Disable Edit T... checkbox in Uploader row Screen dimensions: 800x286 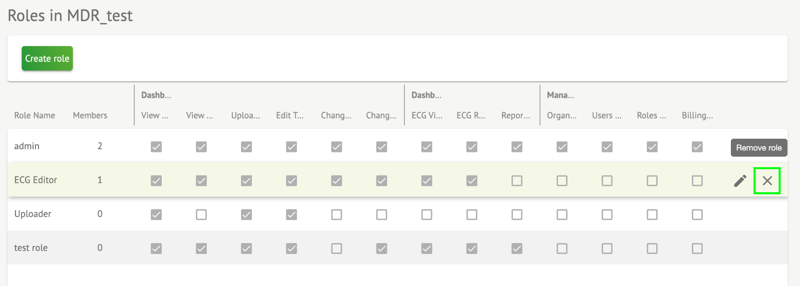pos(291,214)
